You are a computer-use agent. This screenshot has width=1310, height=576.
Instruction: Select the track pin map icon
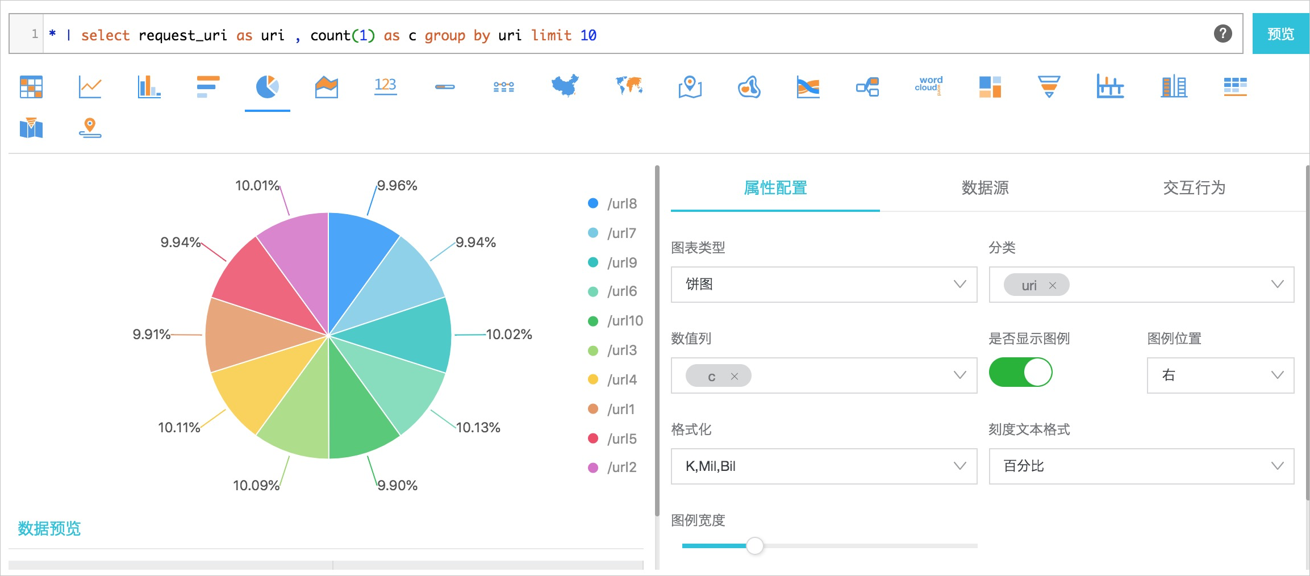[x=90, y=128]
